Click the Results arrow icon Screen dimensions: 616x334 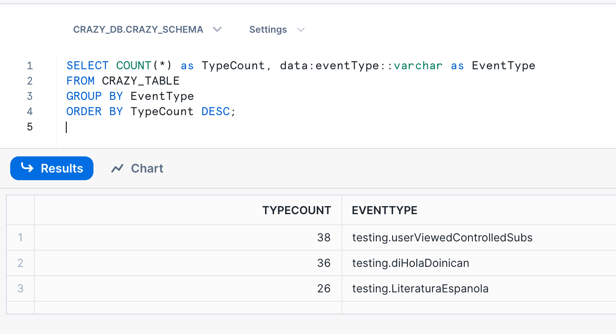(x=27, y=168)
